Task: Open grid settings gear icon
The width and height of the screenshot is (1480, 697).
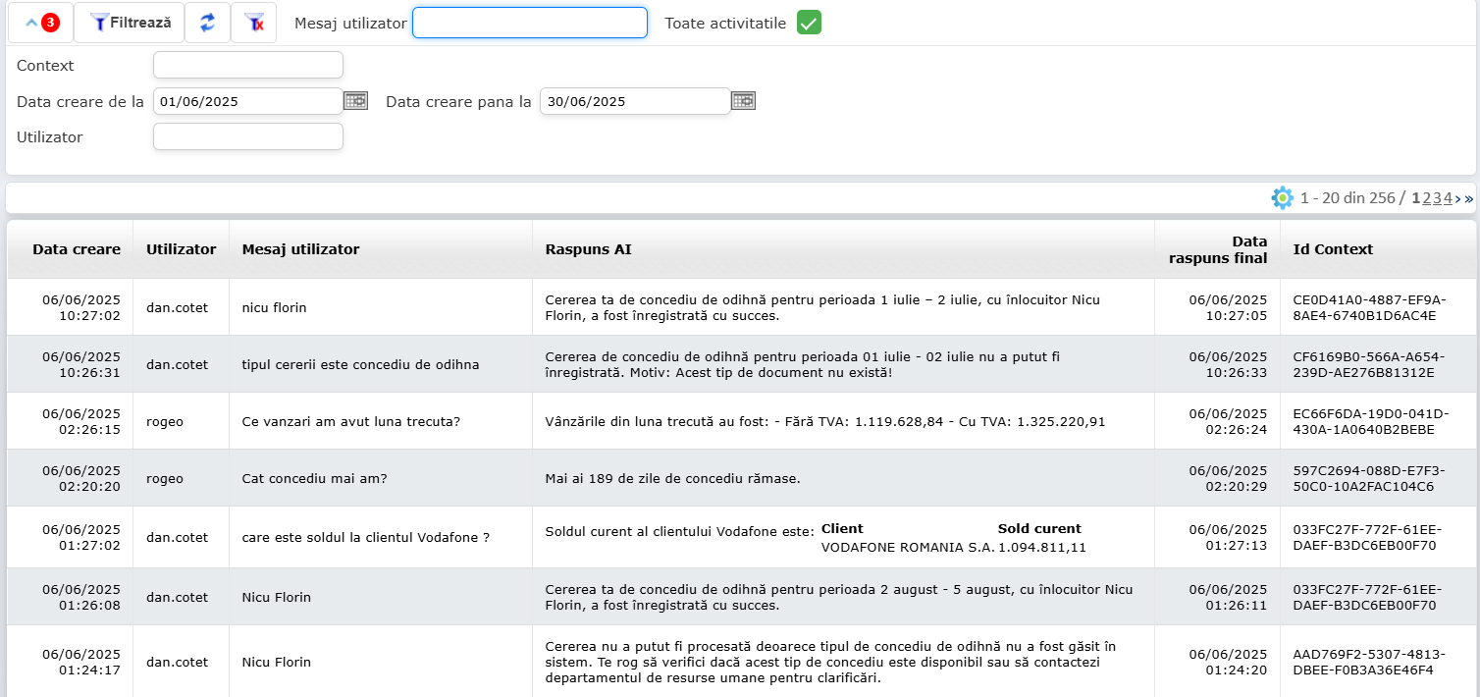Action: (x=1282, y=198)
